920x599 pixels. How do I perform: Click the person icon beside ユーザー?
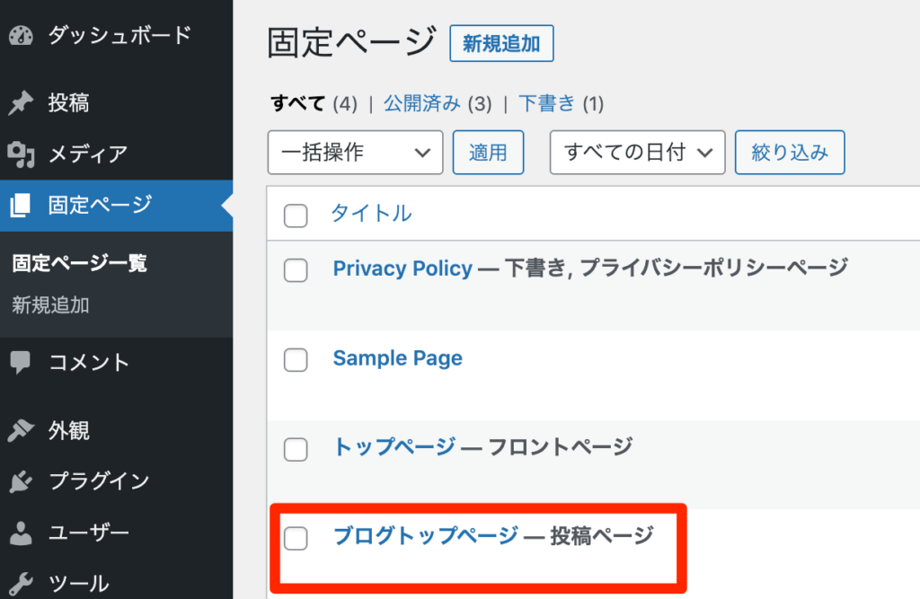[22, 533]
